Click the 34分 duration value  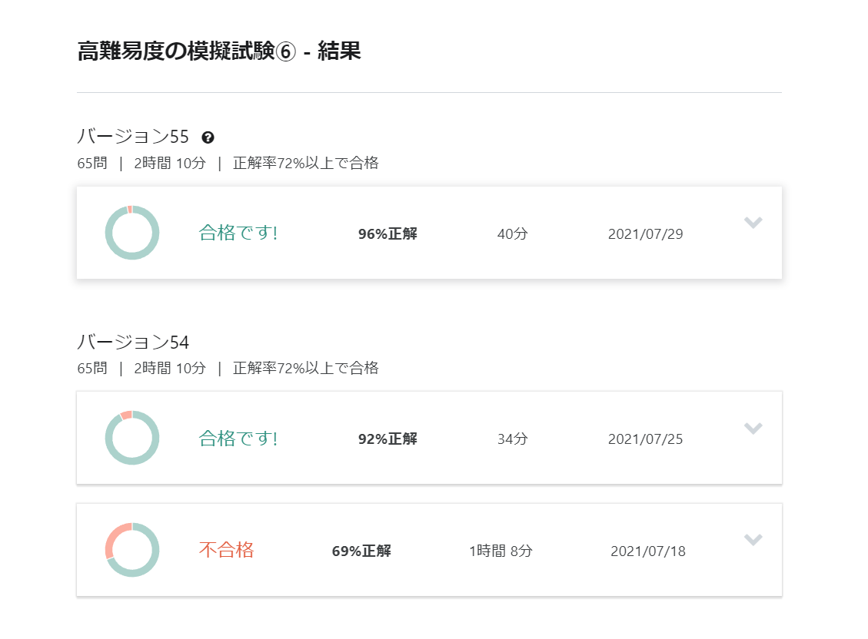512,439
